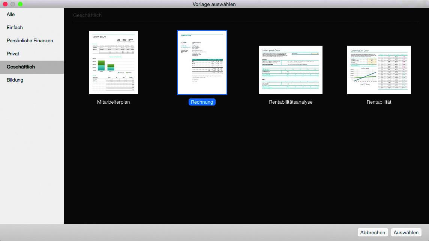Viewport: 429px width, 241px height.
Task: Open the Bildung template category
Action: (x=32, y=80)
